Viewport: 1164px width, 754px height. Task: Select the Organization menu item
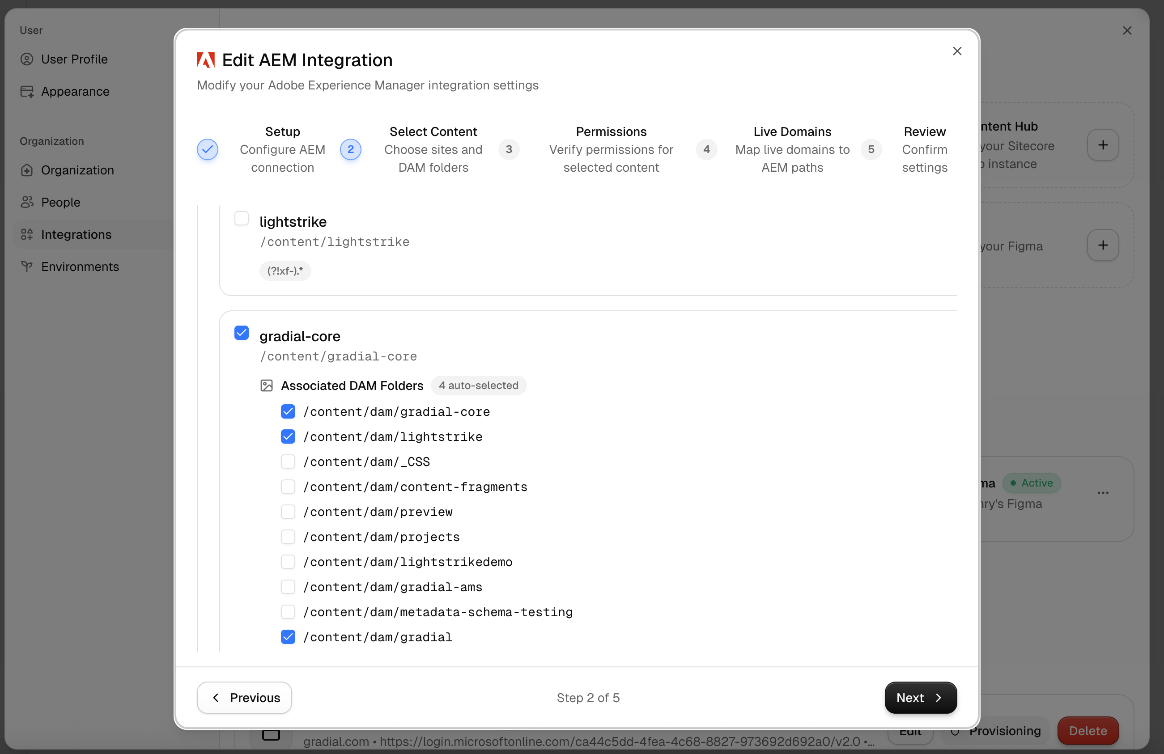77,169
